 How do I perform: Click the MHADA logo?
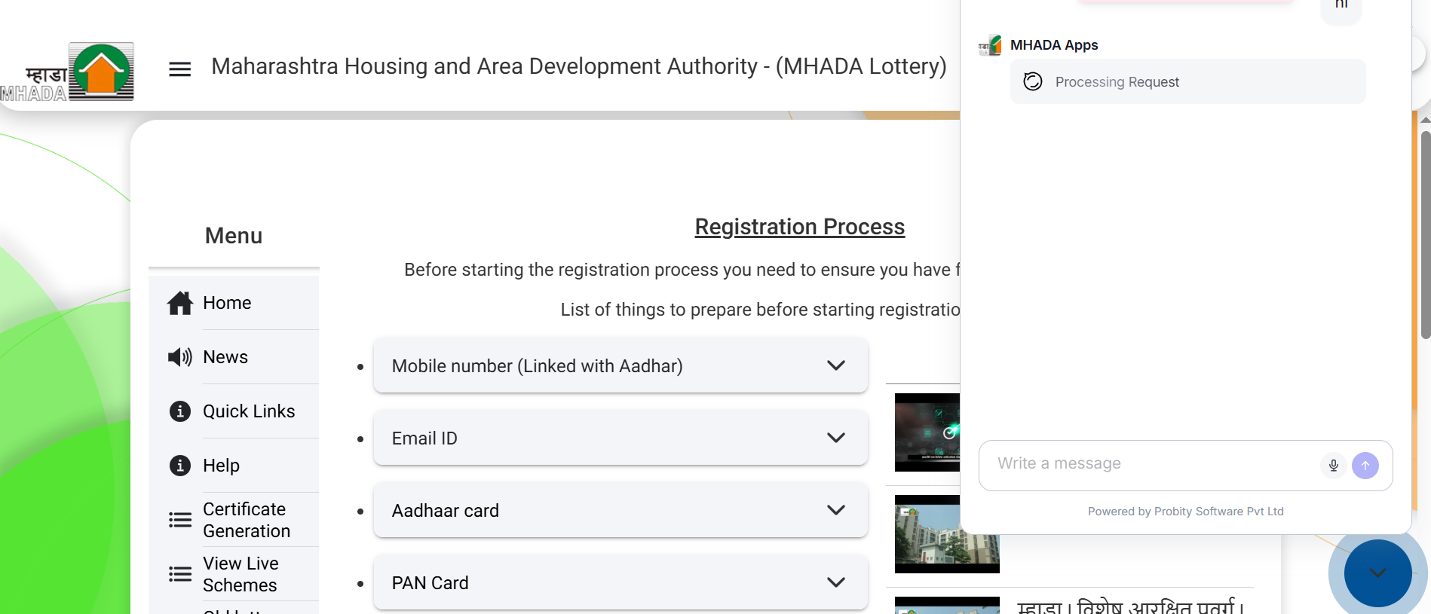(68, 72)
